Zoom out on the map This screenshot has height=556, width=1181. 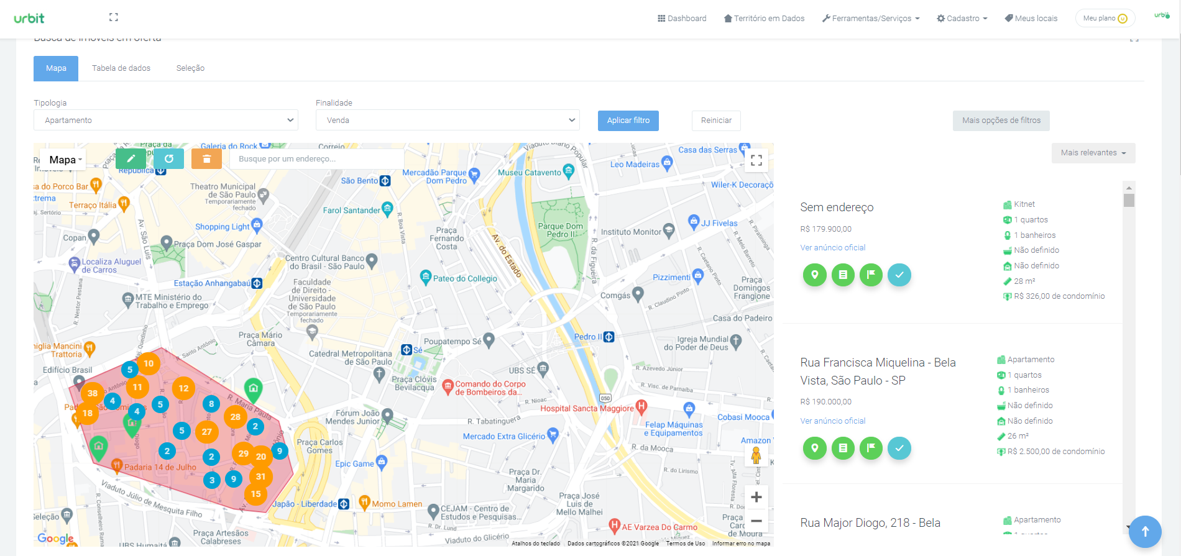click(x=756, y=521)
